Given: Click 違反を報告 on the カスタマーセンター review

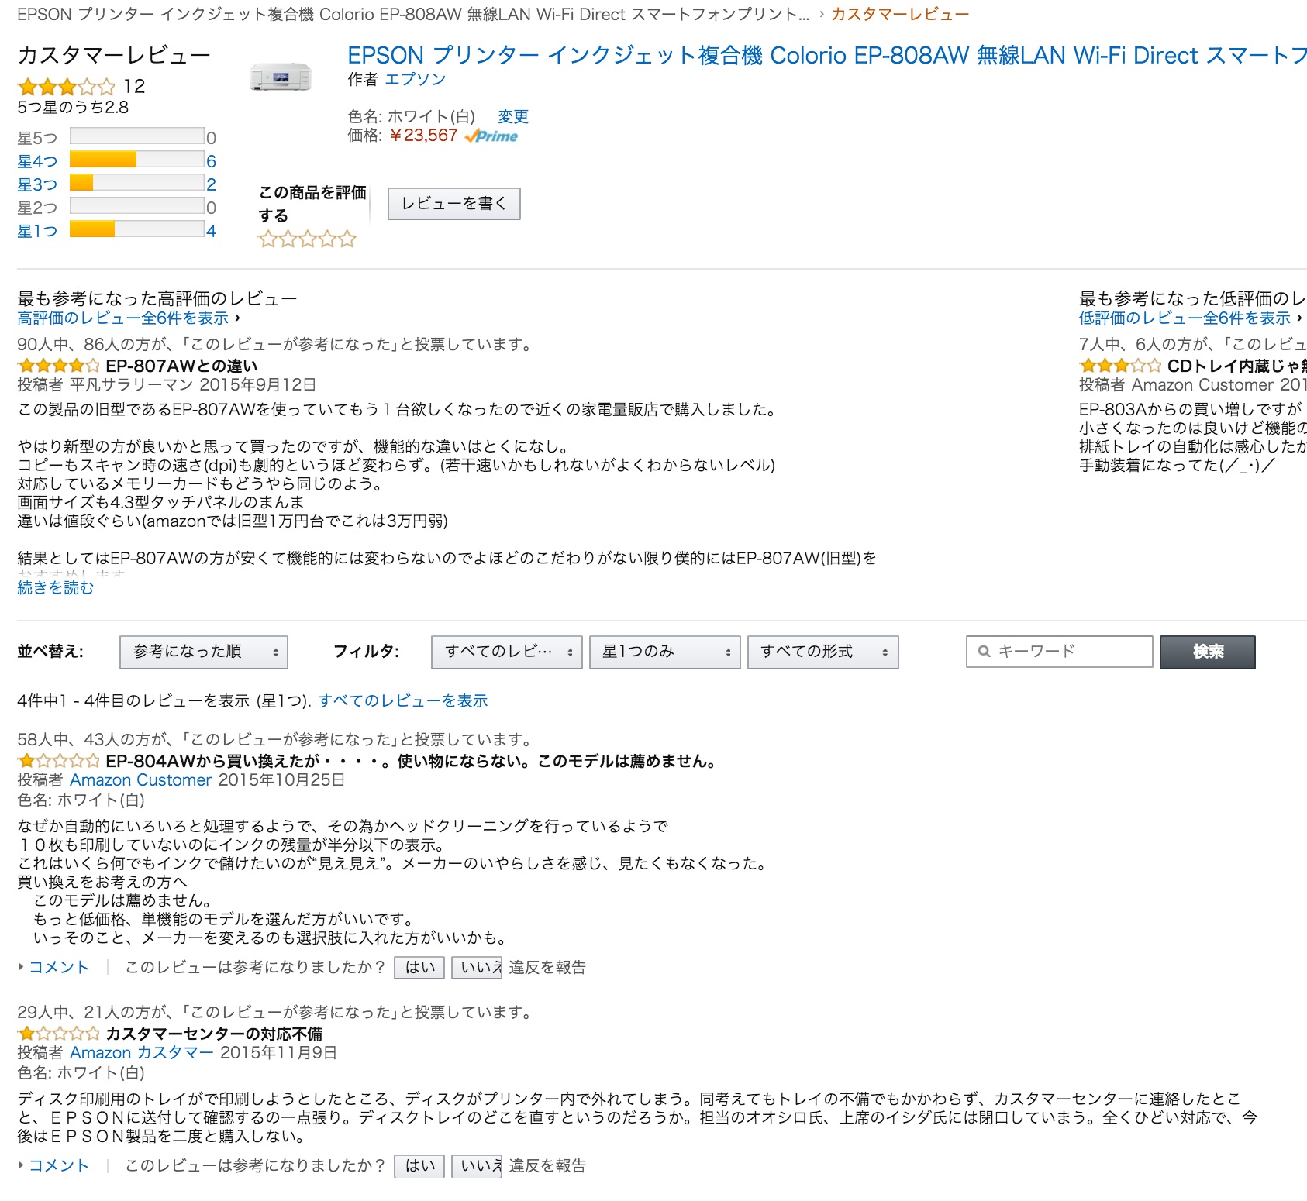Looking at the screenshot, I should [x=547, y=1165].
